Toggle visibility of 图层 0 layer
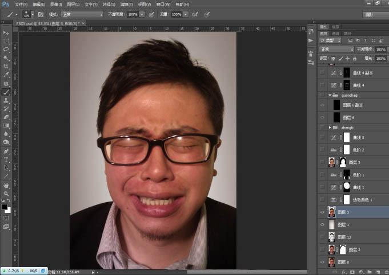 click(323, 262)
